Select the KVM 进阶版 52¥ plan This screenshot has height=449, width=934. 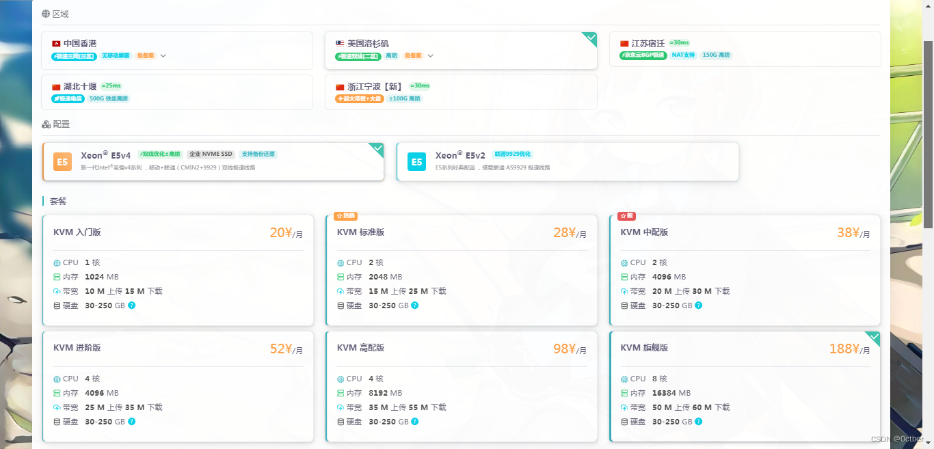(178, 386)
